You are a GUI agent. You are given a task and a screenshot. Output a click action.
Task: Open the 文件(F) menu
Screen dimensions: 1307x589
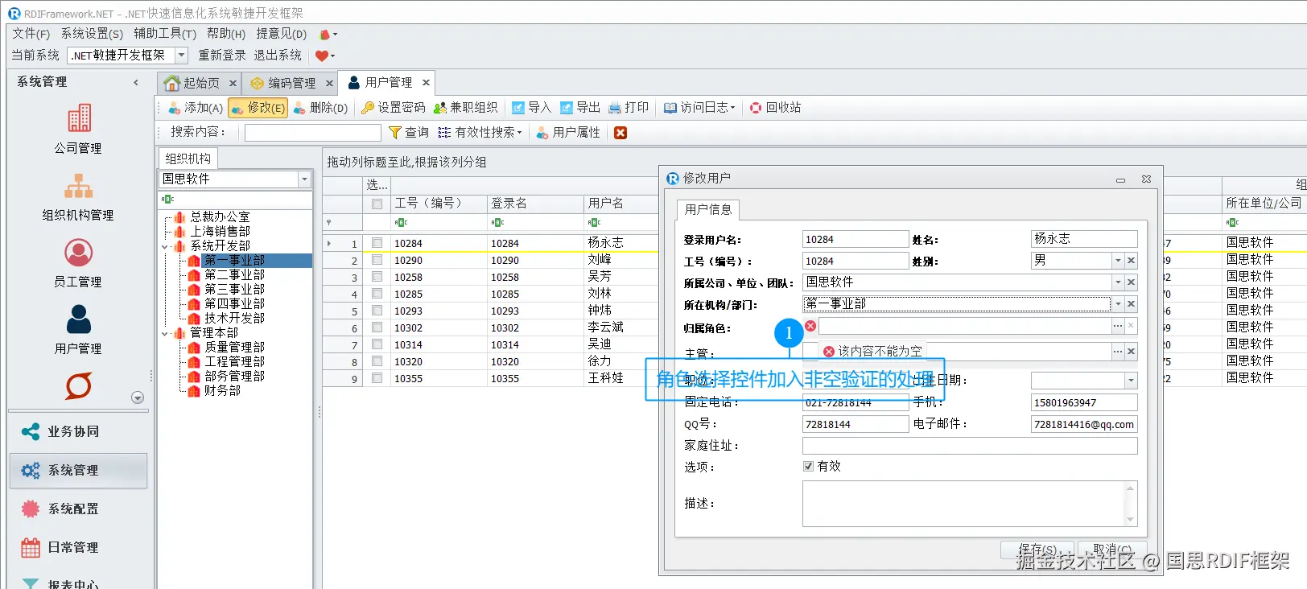click(x=31, y=34)
